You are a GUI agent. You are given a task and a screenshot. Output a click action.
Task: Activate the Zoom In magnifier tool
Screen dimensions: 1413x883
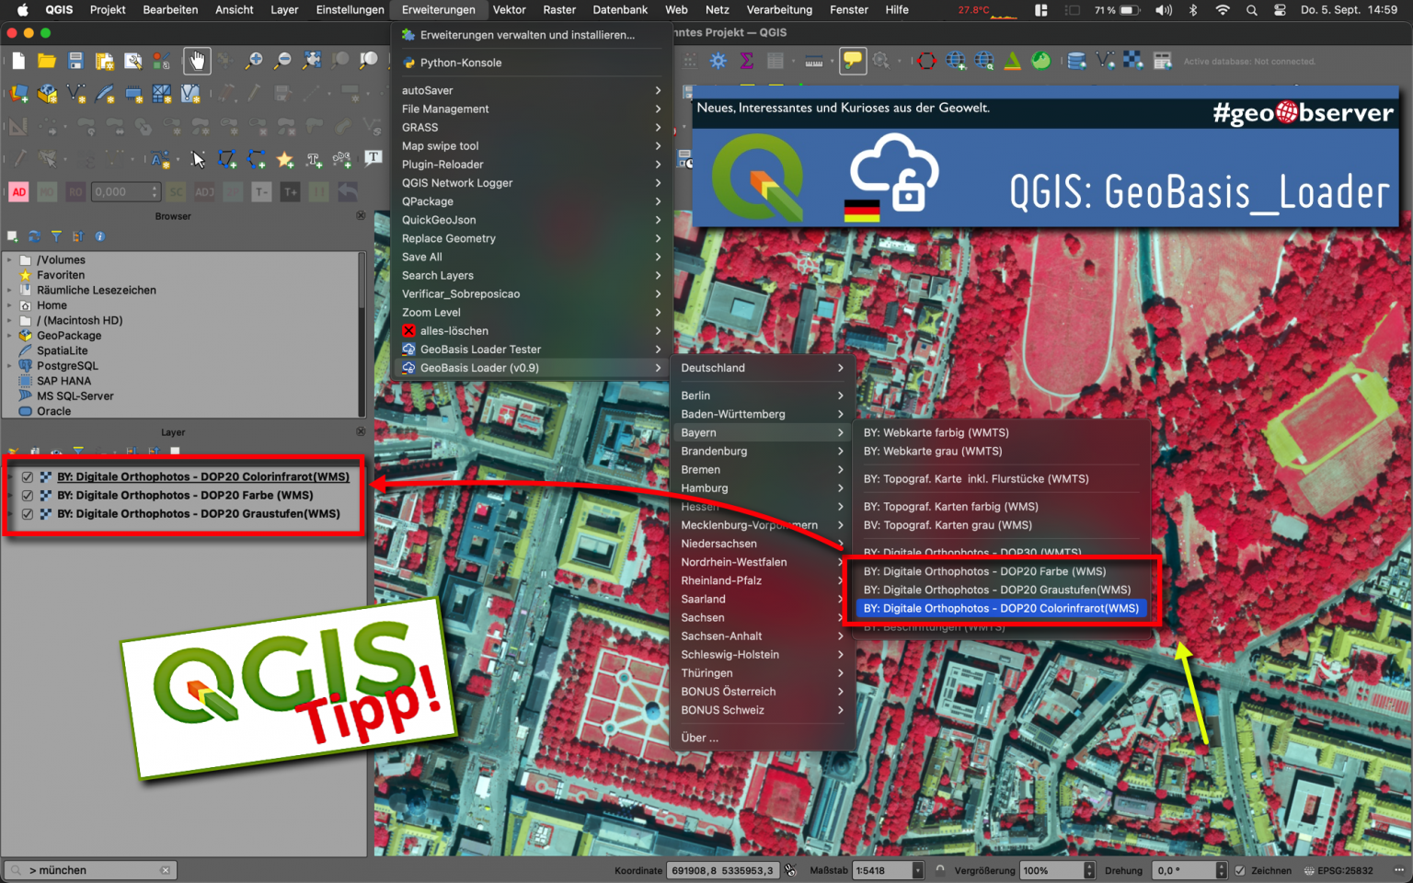click(x=254, y=61)
